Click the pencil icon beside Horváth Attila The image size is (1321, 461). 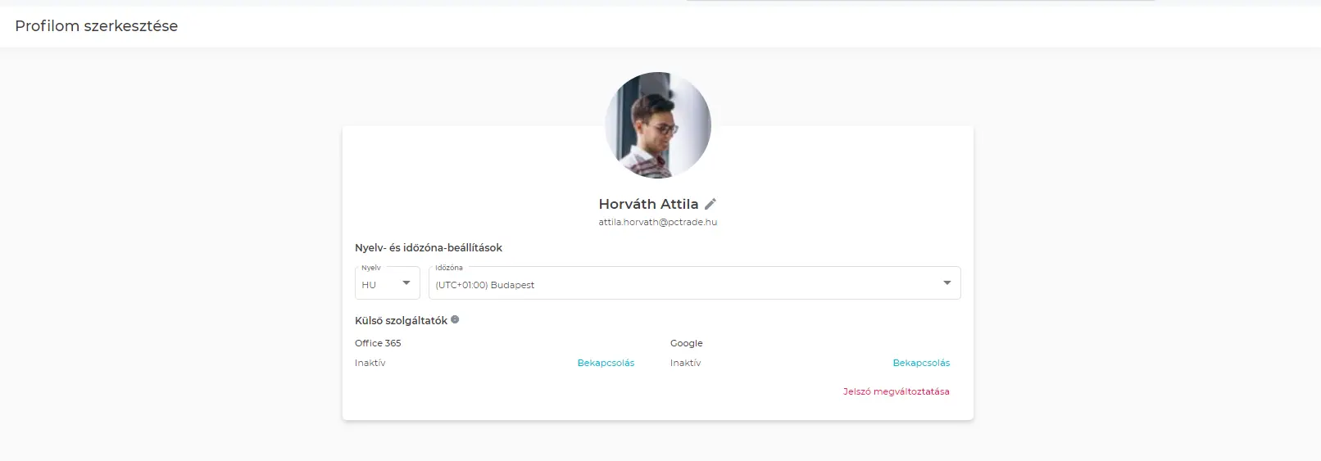[710, 204]
